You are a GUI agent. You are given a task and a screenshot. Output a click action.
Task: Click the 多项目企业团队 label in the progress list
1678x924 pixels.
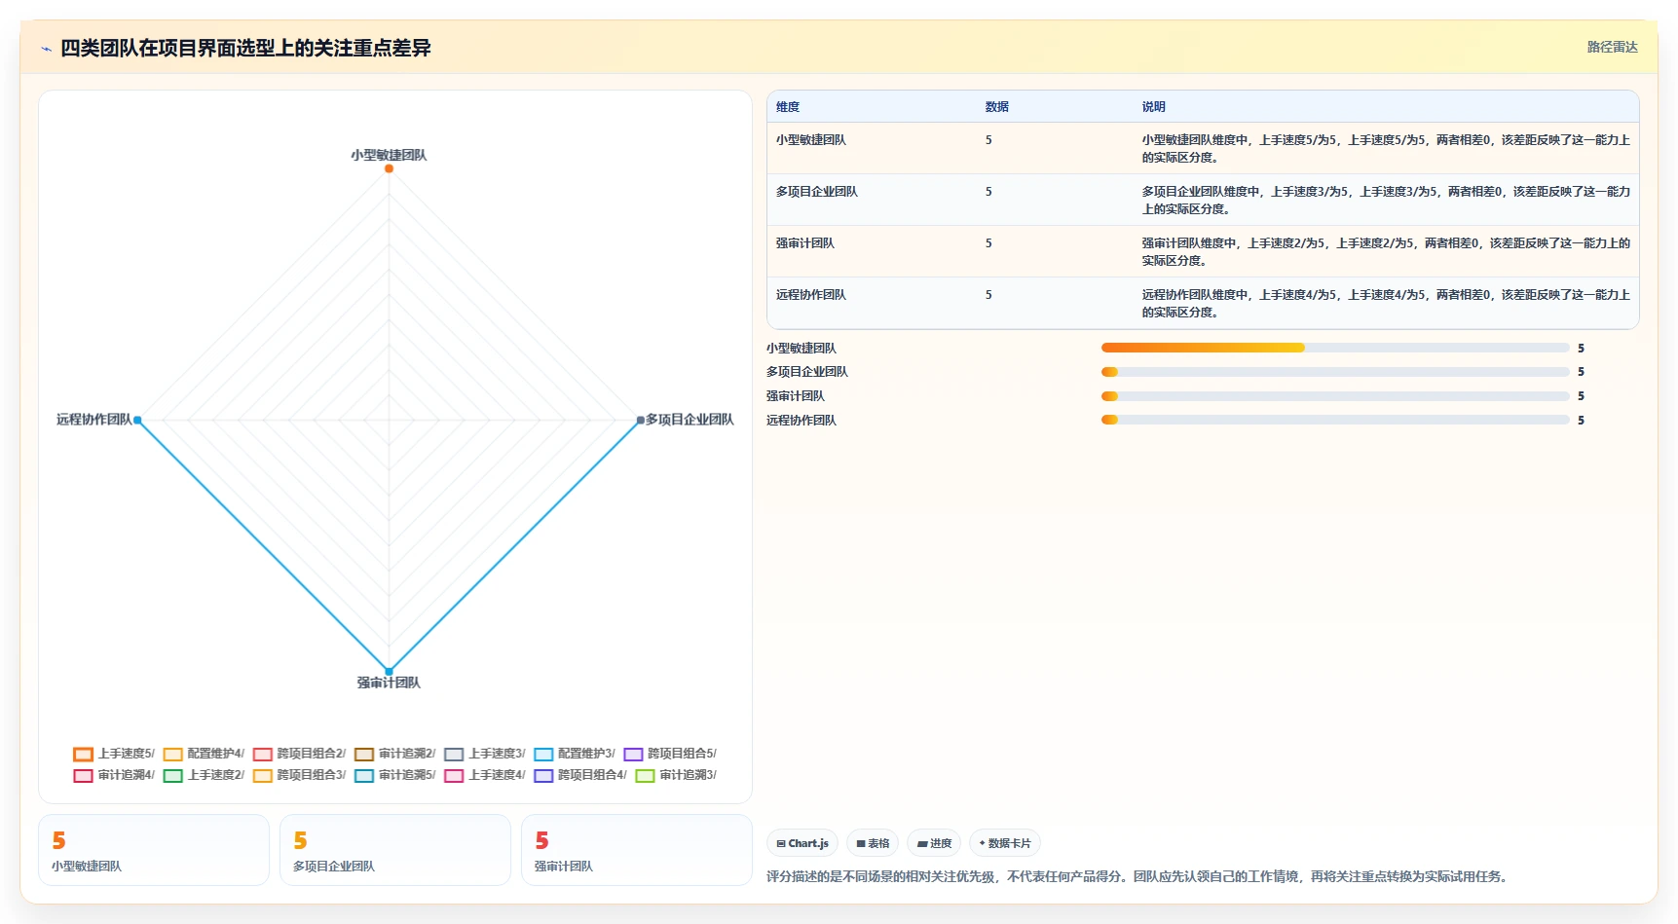pos(807,372)
